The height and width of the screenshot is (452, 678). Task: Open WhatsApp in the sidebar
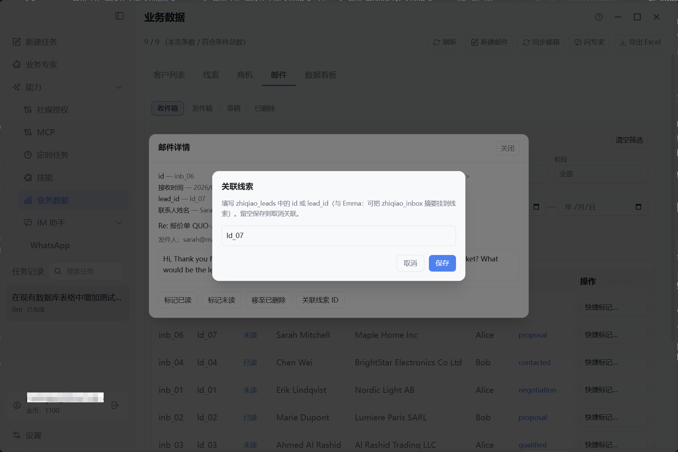click(x=50, y=245)
